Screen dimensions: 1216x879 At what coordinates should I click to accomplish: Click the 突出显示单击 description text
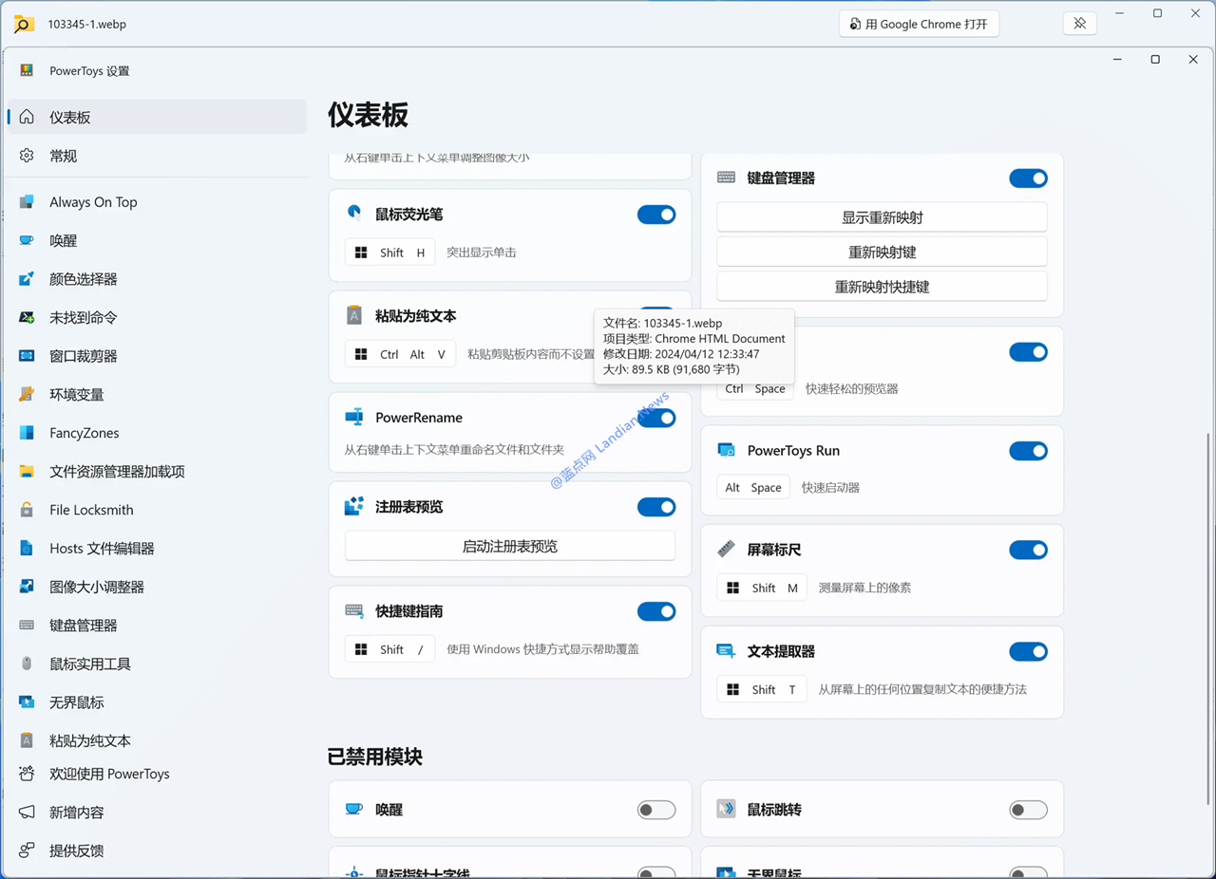point(482,252)
